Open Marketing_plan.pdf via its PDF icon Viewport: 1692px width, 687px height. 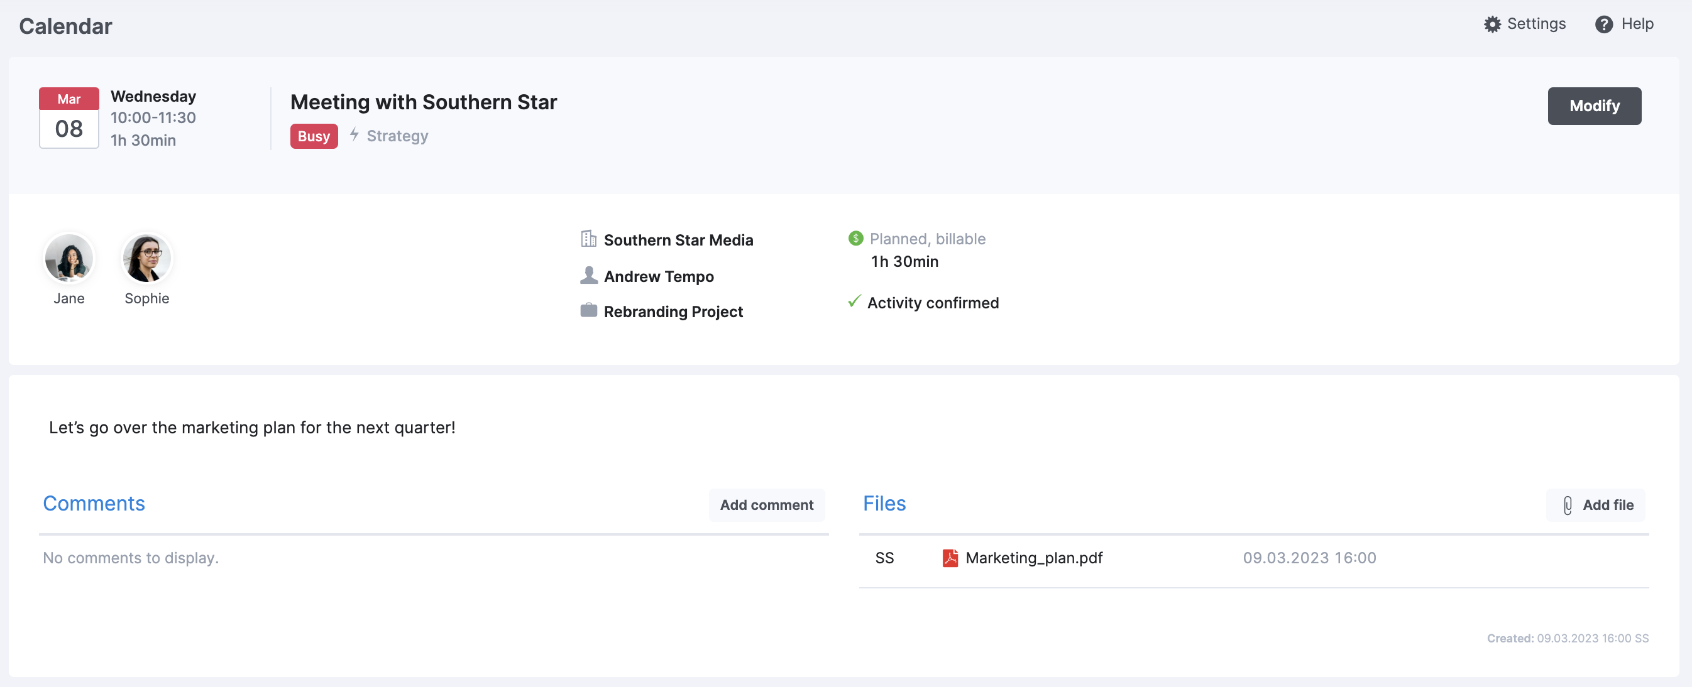pos(950,558)
